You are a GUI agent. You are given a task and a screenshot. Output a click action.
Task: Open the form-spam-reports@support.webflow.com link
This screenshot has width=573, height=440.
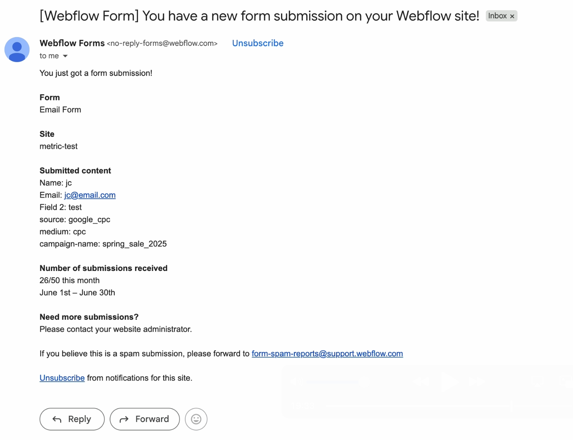click(327, 354)
